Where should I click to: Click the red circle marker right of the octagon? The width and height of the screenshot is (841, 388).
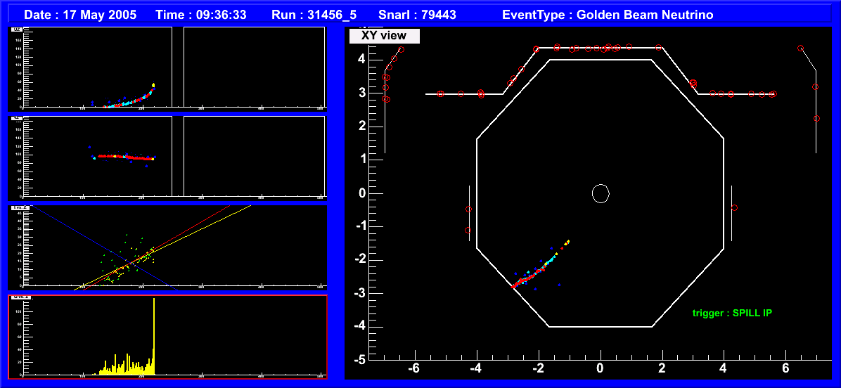(734, 207)
